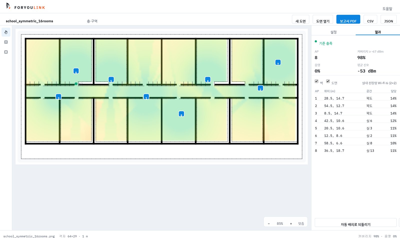Select AP 5 row in results table
400x238 pixels.
(x=355, y=128)
